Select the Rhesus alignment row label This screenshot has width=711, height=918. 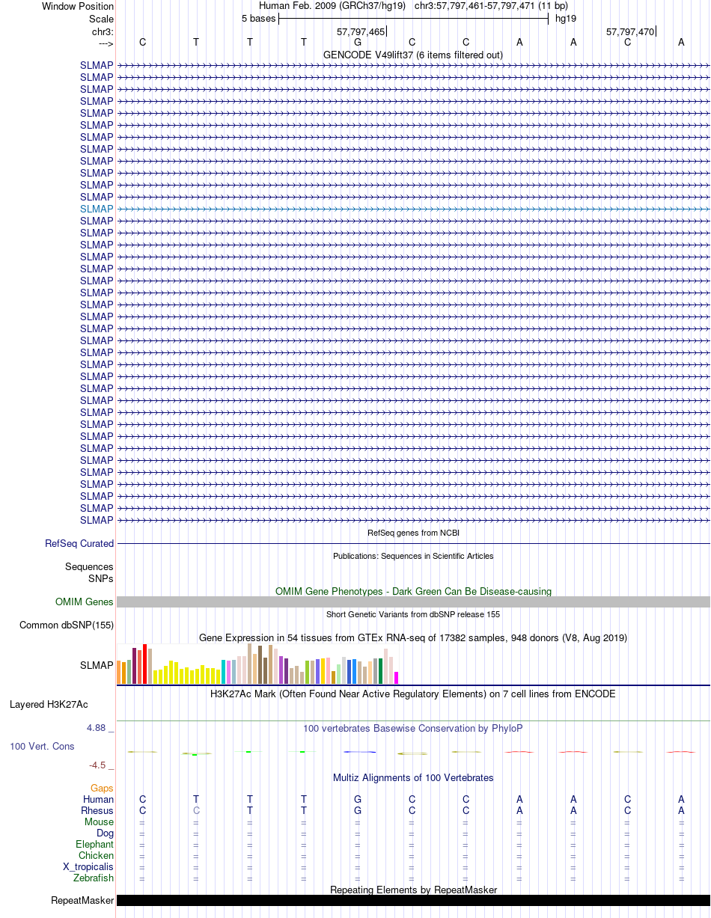click(97, 810)
